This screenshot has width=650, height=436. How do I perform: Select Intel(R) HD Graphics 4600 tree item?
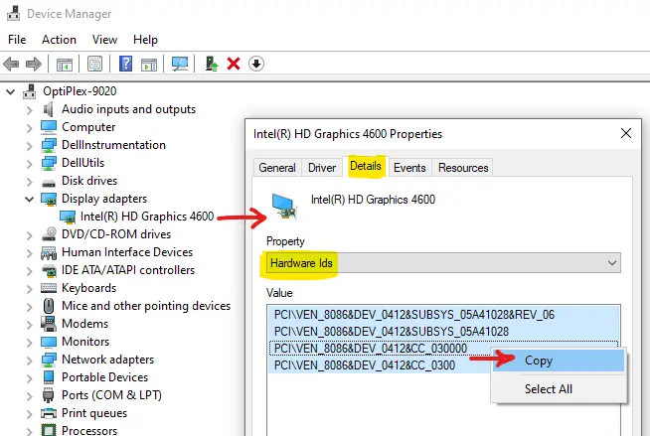(x=147, y=217)
